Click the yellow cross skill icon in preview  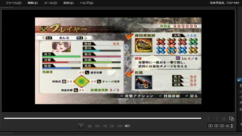193,50
